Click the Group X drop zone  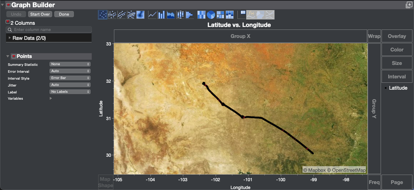241,36
